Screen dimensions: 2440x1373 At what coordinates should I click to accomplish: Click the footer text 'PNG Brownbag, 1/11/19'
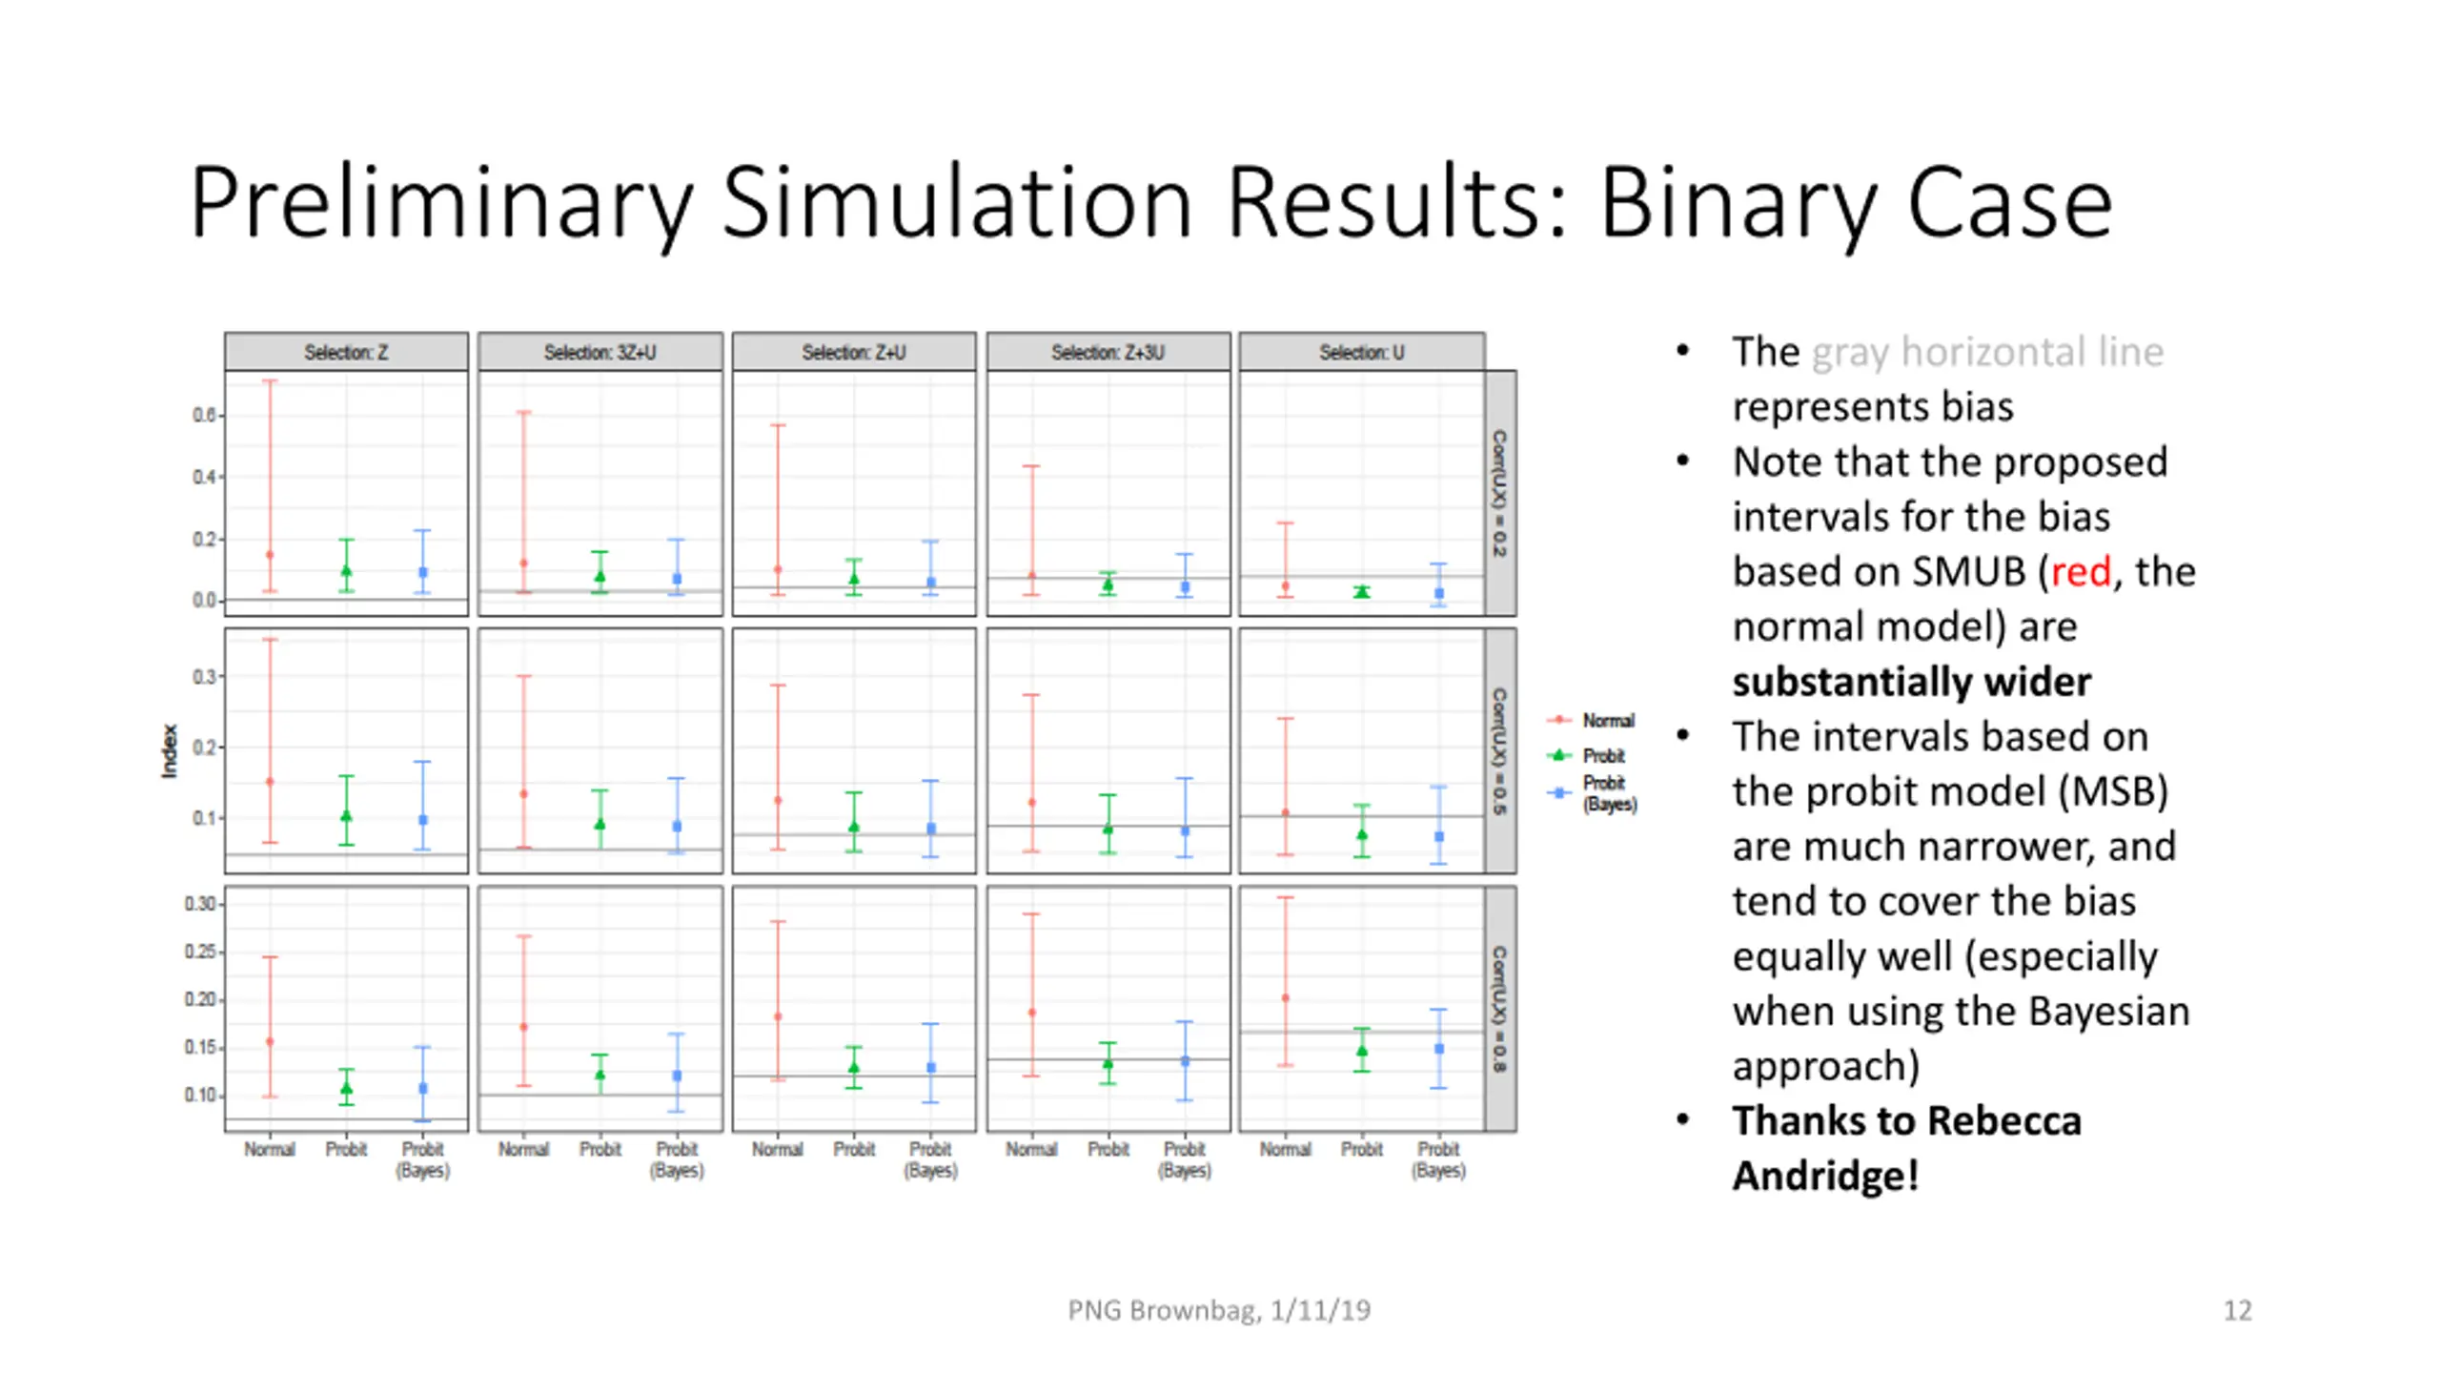click(x=1219, y=1310)
